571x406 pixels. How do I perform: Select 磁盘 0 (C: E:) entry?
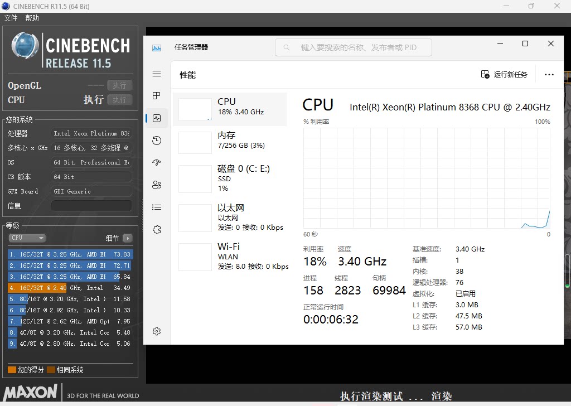click(230, 178)
